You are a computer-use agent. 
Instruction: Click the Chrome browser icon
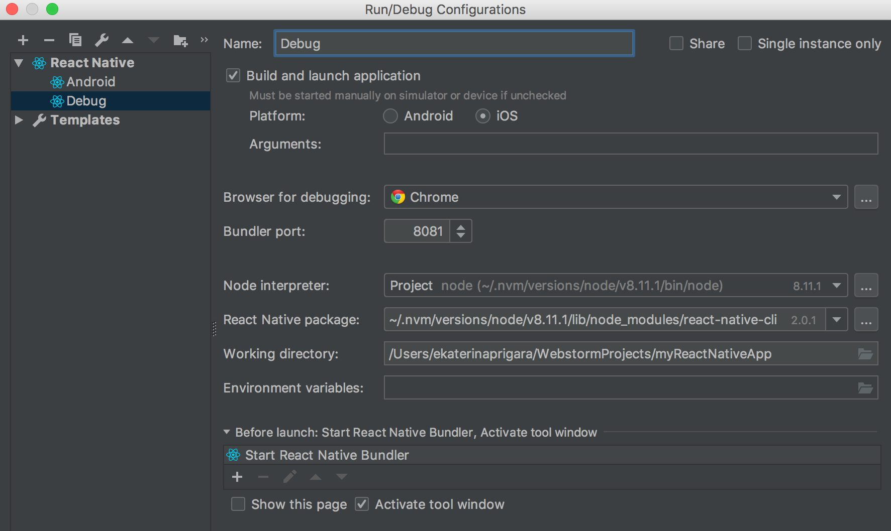tap(398, 197)
